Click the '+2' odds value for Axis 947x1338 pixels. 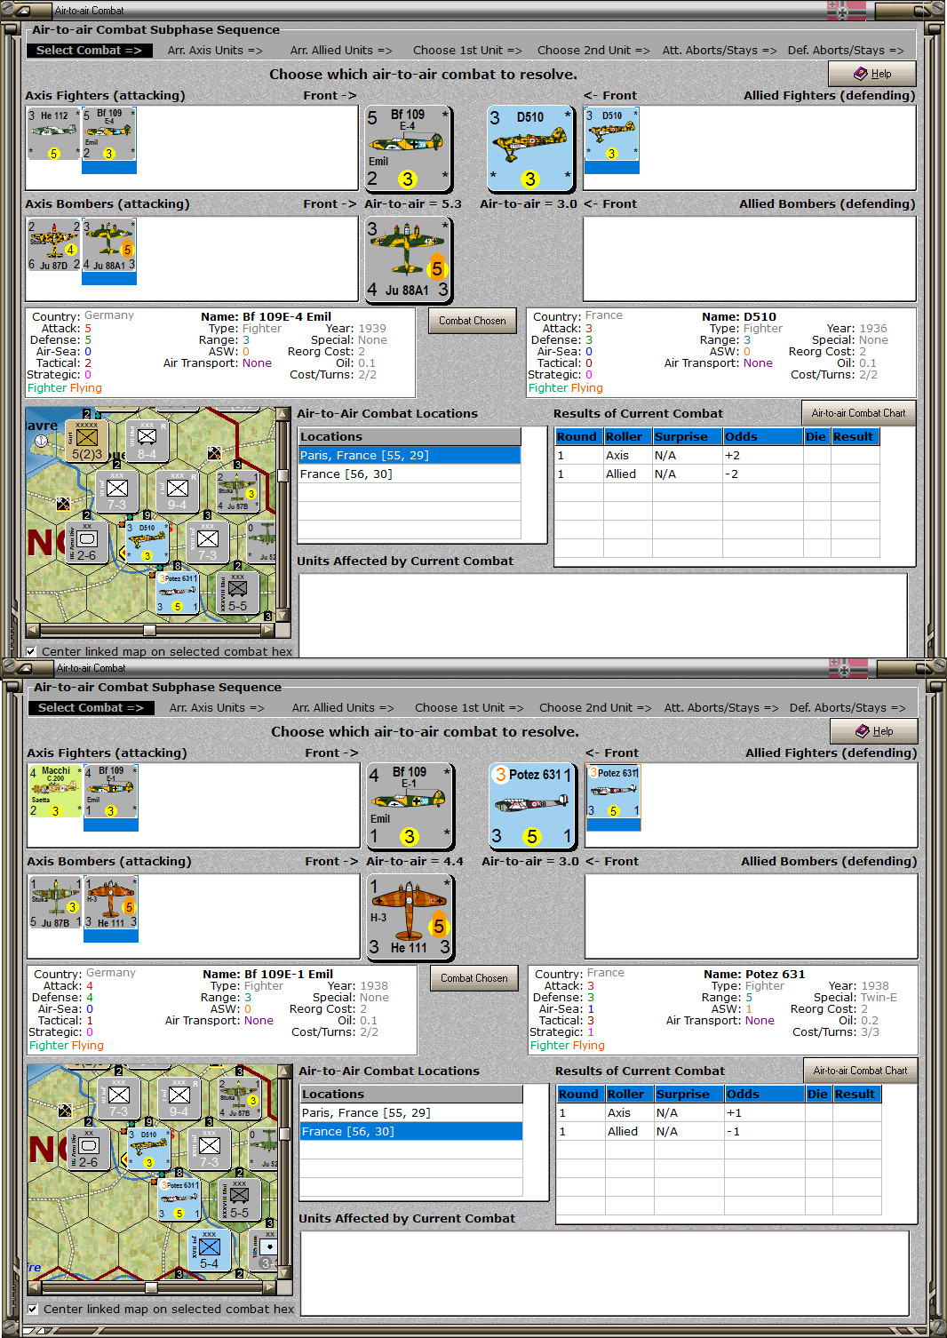tap(732, 455)
